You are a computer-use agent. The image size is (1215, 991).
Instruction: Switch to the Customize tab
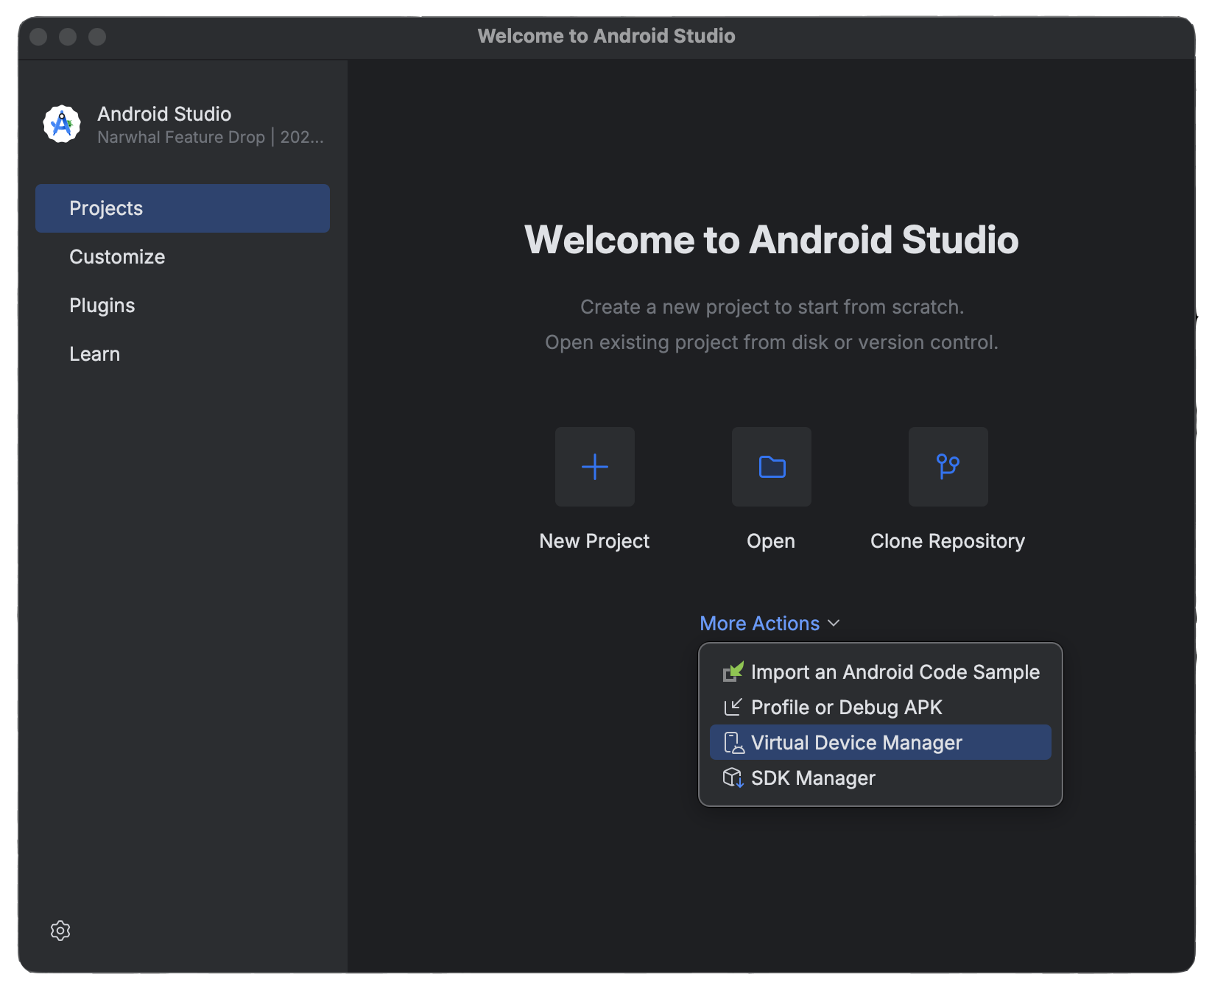[x=183, y=257]
